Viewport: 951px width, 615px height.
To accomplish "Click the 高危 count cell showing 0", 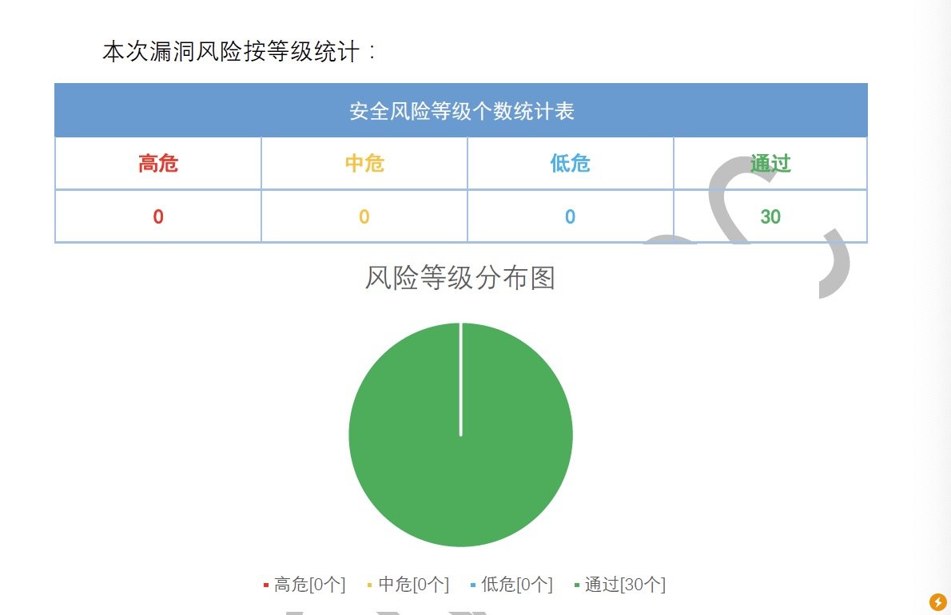I will pos(158,216).
